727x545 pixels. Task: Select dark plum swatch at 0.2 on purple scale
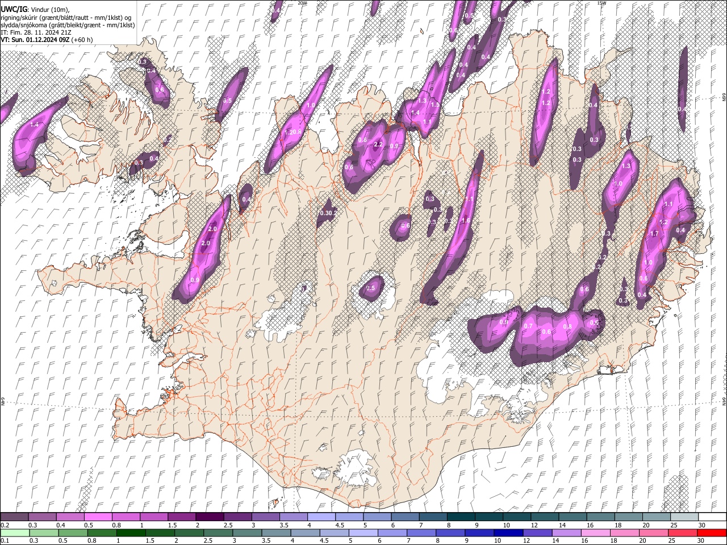point(14,517)
